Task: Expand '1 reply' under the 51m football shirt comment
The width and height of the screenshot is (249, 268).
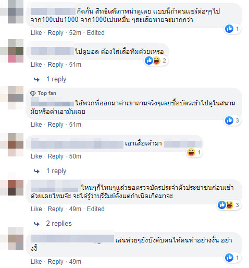Action: click(x=56, y=79)
